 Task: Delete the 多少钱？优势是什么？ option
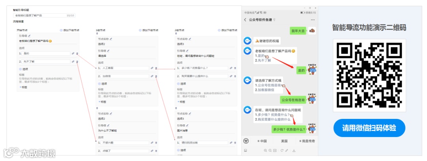coord(235,68)
